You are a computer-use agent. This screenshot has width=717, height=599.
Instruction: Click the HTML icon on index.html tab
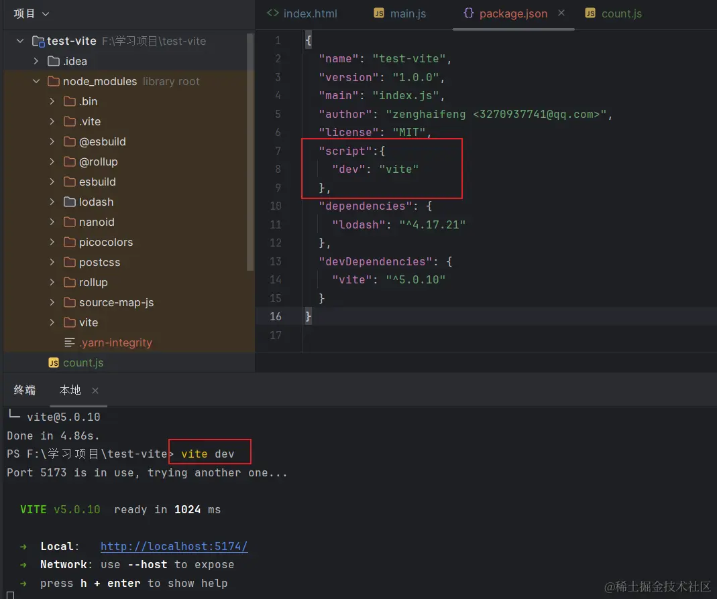coord(272,13)
